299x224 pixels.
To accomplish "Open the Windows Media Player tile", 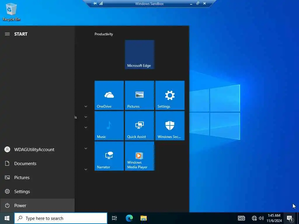I will (140, 156).
